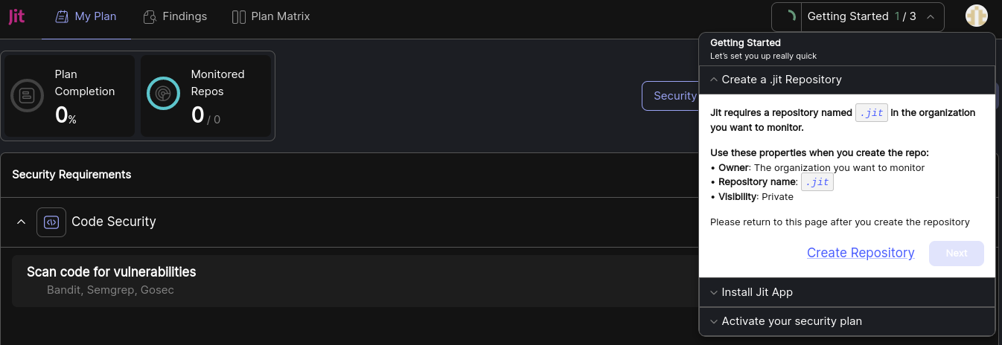Collapse the Code Security section chevron
1002x345 pixels.
[21, 222]
